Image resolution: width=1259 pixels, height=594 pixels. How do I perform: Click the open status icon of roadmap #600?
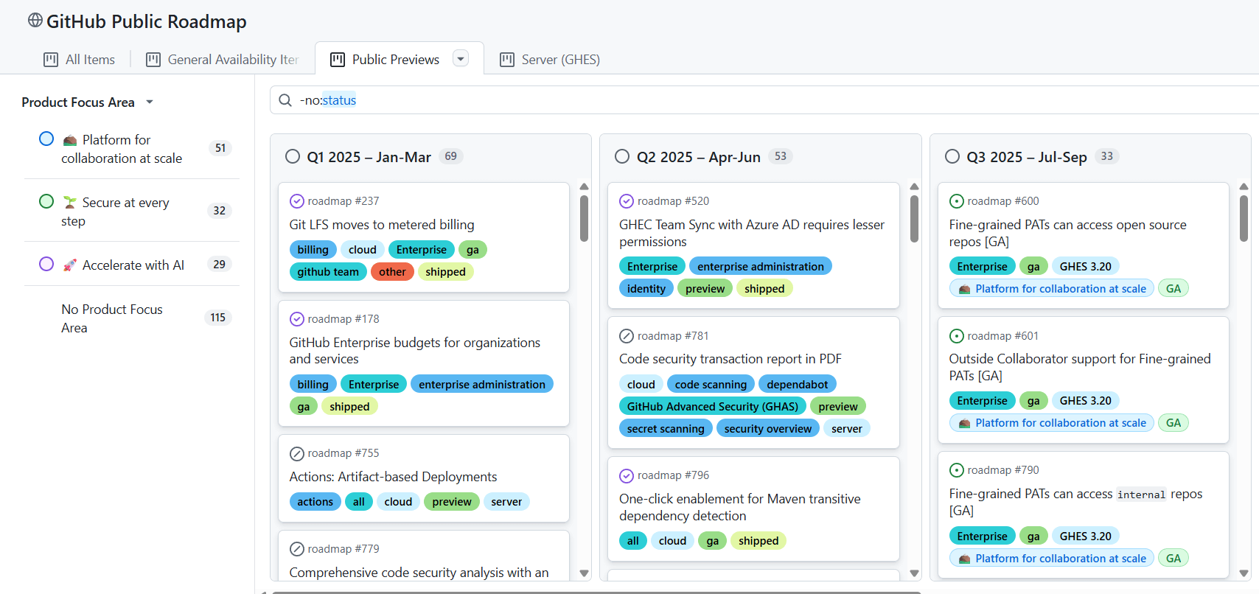[957, 201]
